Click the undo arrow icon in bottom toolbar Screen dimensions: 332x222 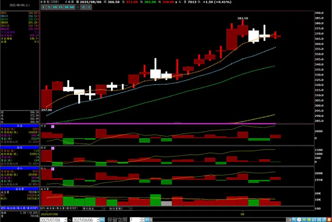pyautogui.click(x=314, y=220)
